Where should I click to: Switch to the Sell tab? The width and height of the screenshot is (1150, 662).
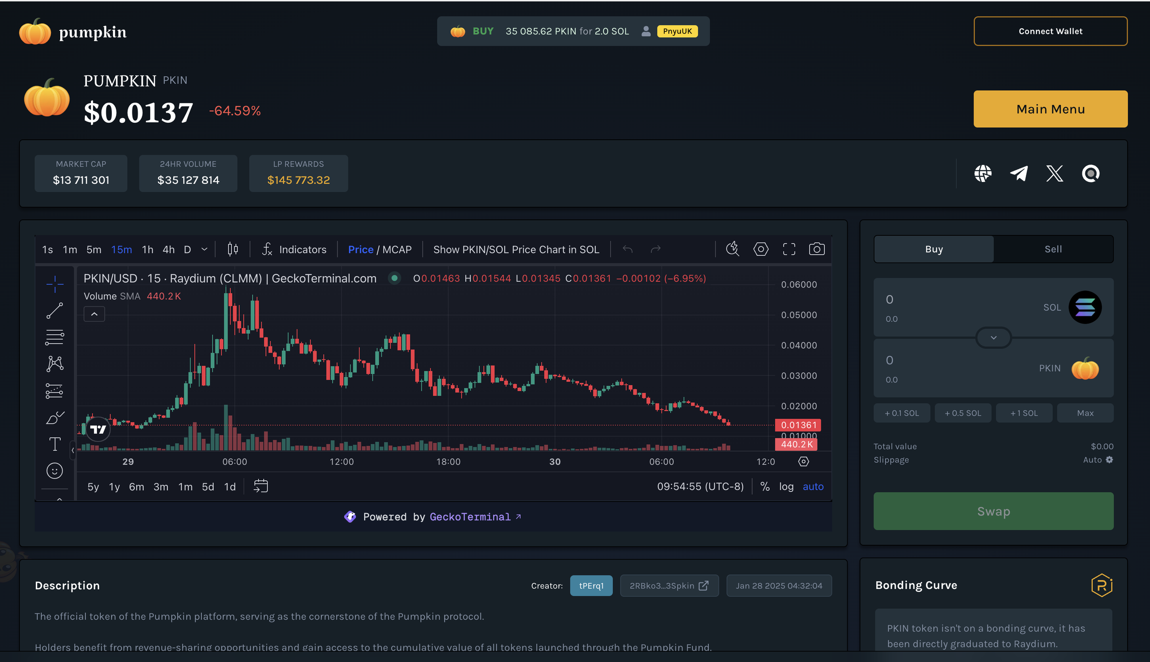click(x=1053, y=249)
